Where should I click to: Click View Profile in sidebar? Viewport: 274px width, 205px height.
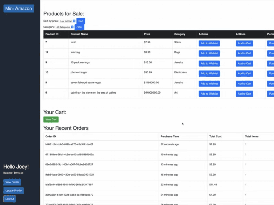(12, 182)
